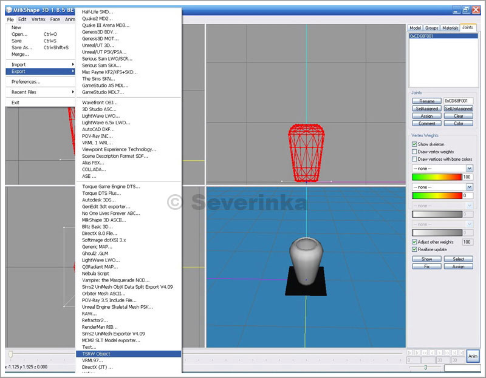Open the Import submenu

(19, 64)
